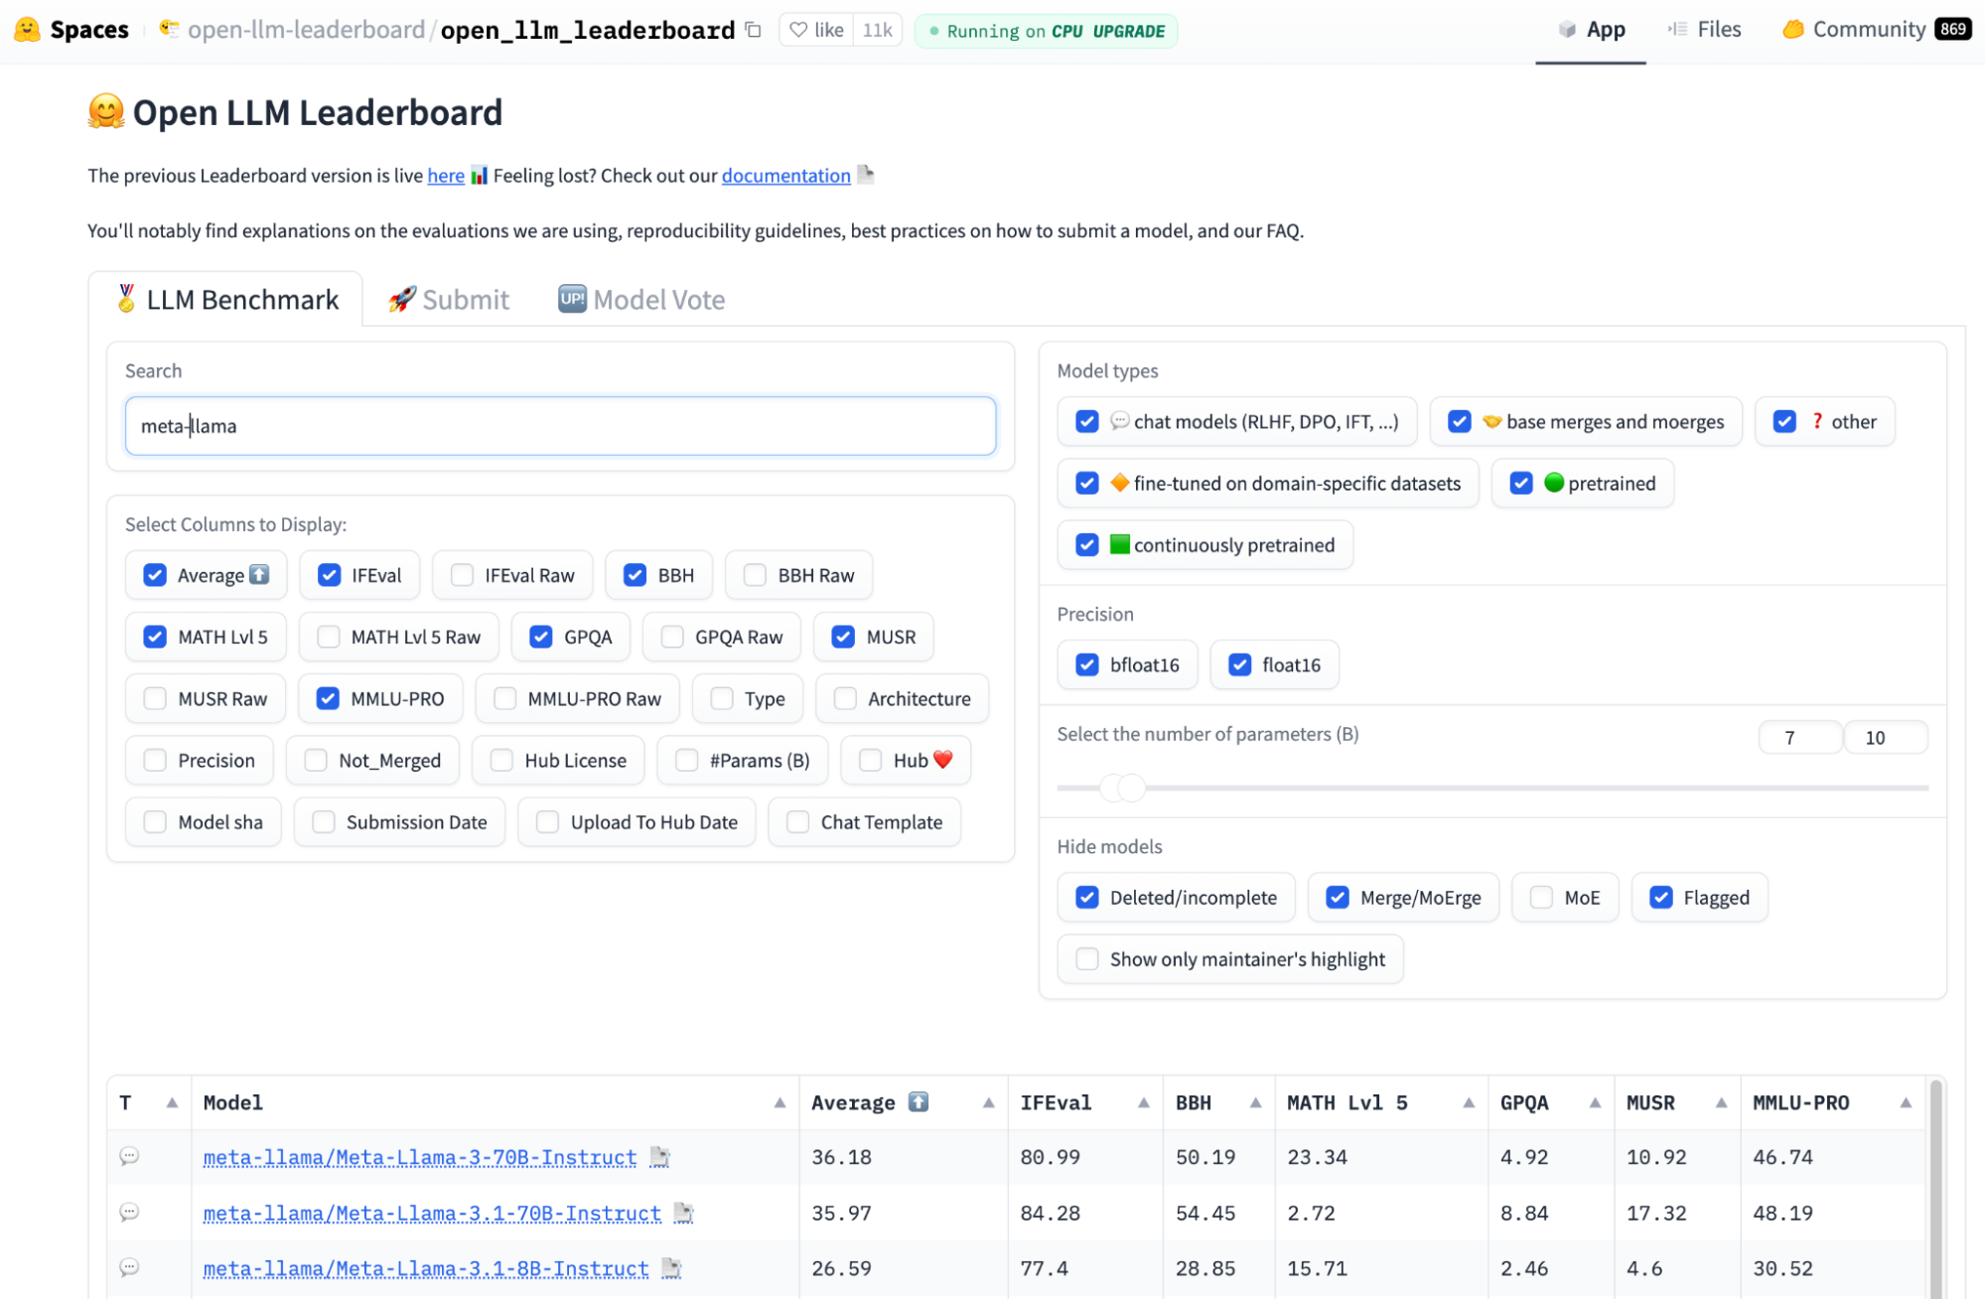Click the Spaces hugging face logo icon

pos(27,30)
